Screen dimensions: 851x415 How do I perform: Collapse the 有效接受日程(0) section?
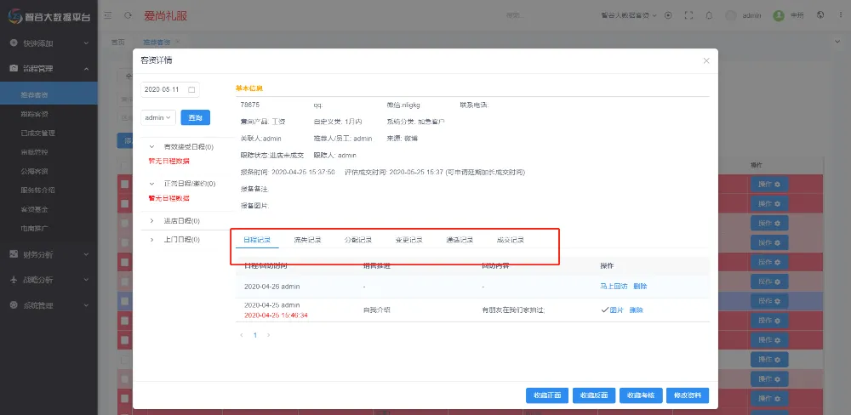(x=151, y=147)
